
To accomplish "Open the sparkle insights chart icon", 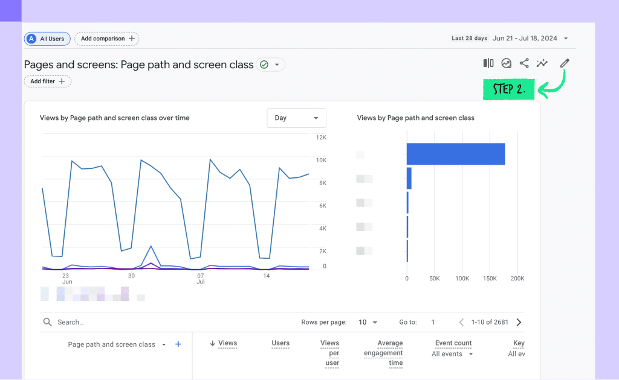I will [x=542, y=63].
